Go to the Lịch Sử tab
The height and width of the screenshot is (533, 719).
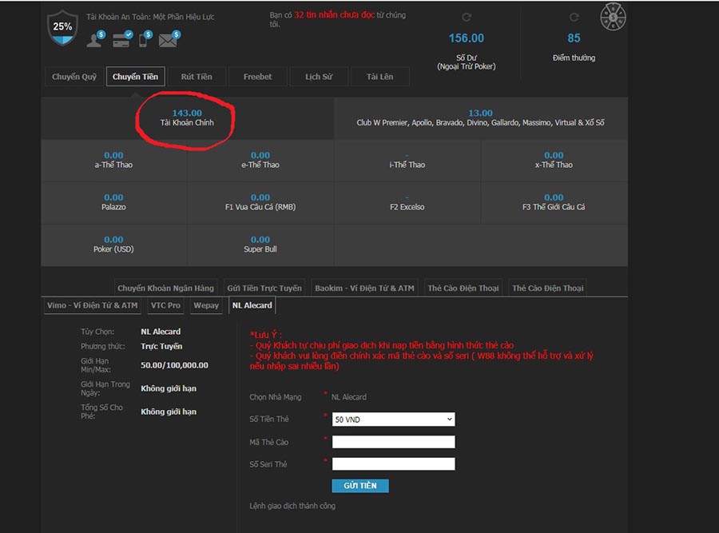click(319, 77)
